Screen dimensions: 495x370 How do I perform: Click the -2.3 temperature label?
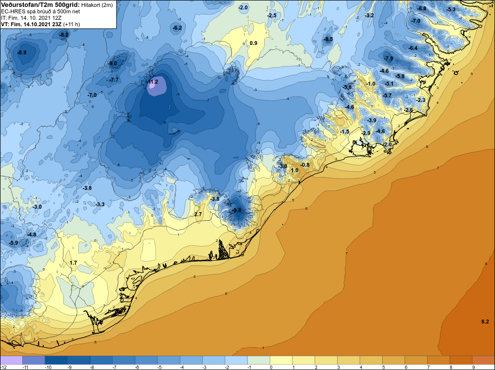point(421,100)
